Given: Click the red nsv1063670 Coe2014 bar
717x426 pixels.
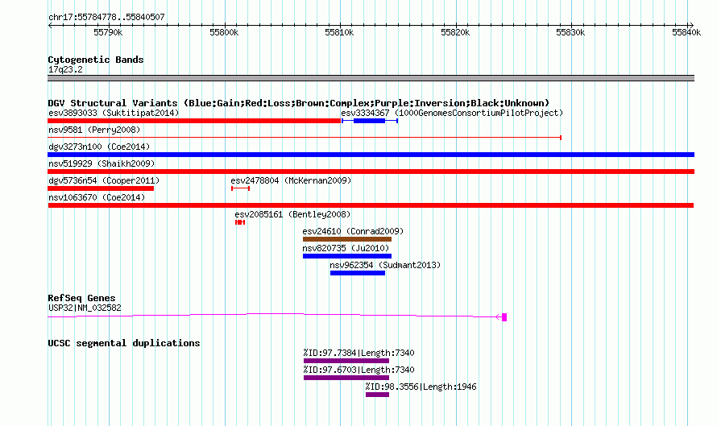Looking at the screenshot, I should point(371,205).
